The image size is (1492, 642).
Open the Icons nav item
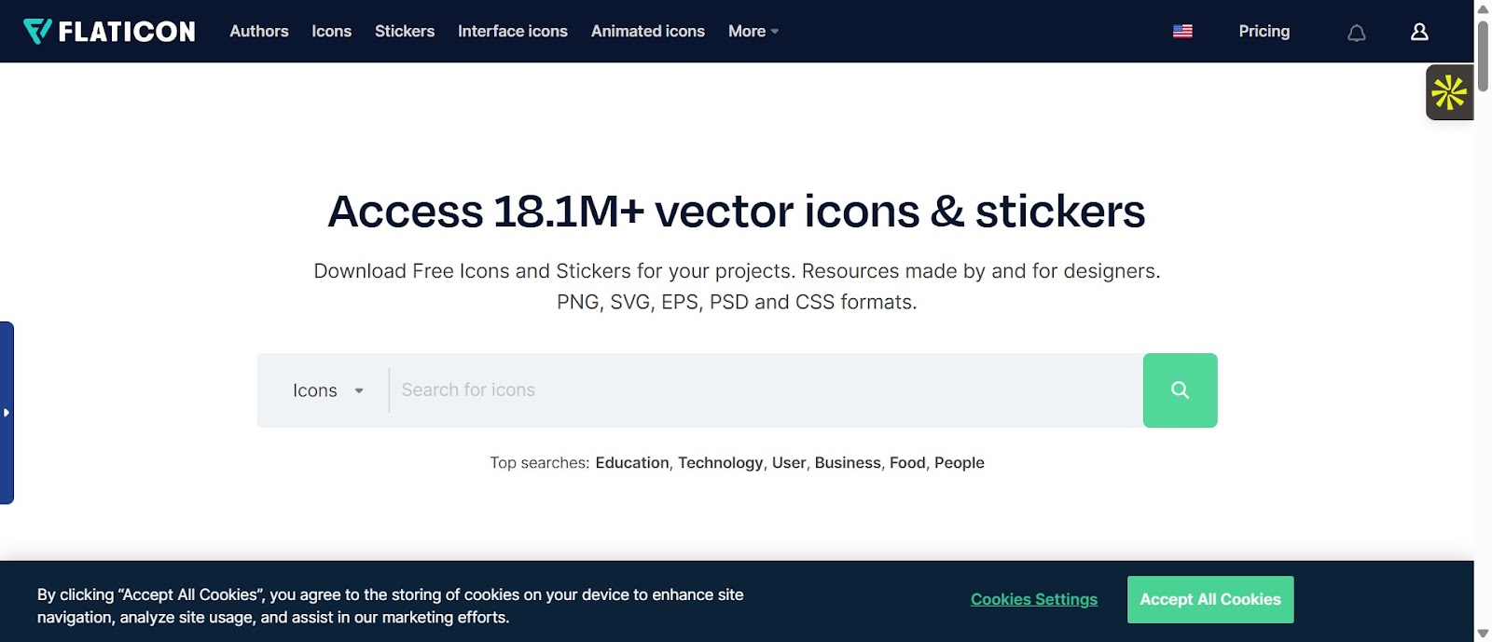click(332, 31)
